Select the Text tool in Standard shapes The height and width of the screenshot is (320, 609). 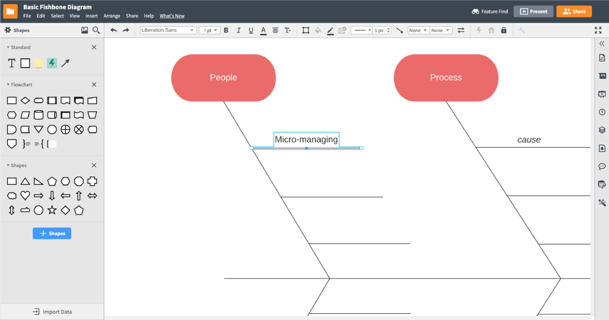coord(12,63)
